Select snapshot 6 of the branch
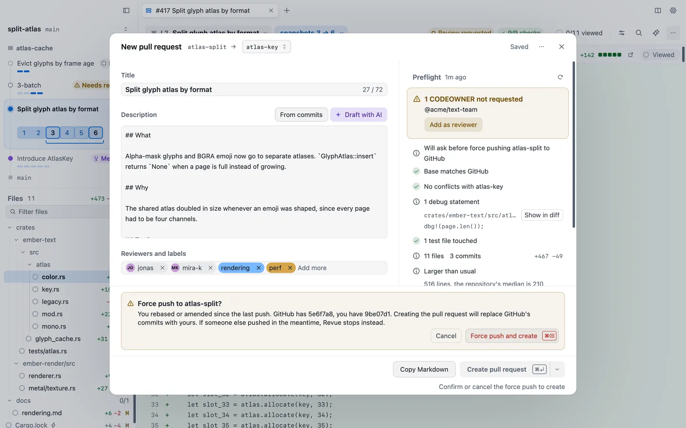The image size is (686, 428). click(x=96, y=133)
